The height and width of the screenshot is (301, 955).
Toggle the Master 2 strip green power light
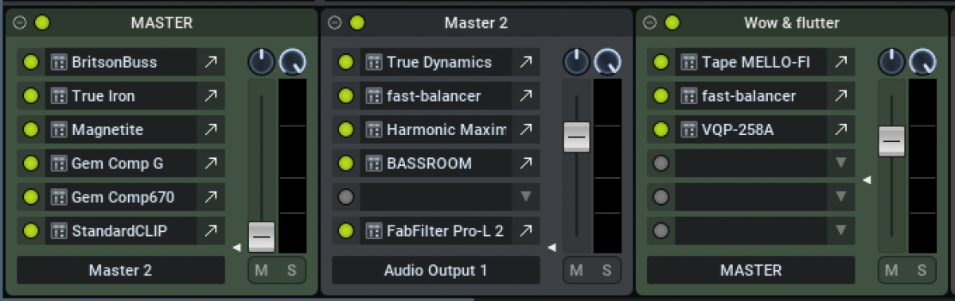click(x=357, y=23)
